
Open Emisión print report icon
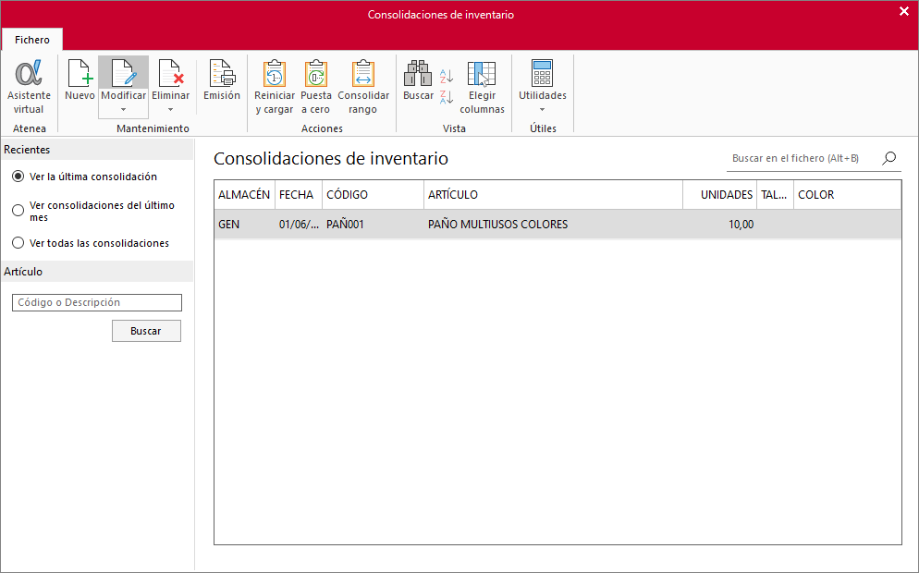click(x=222, y=73)
